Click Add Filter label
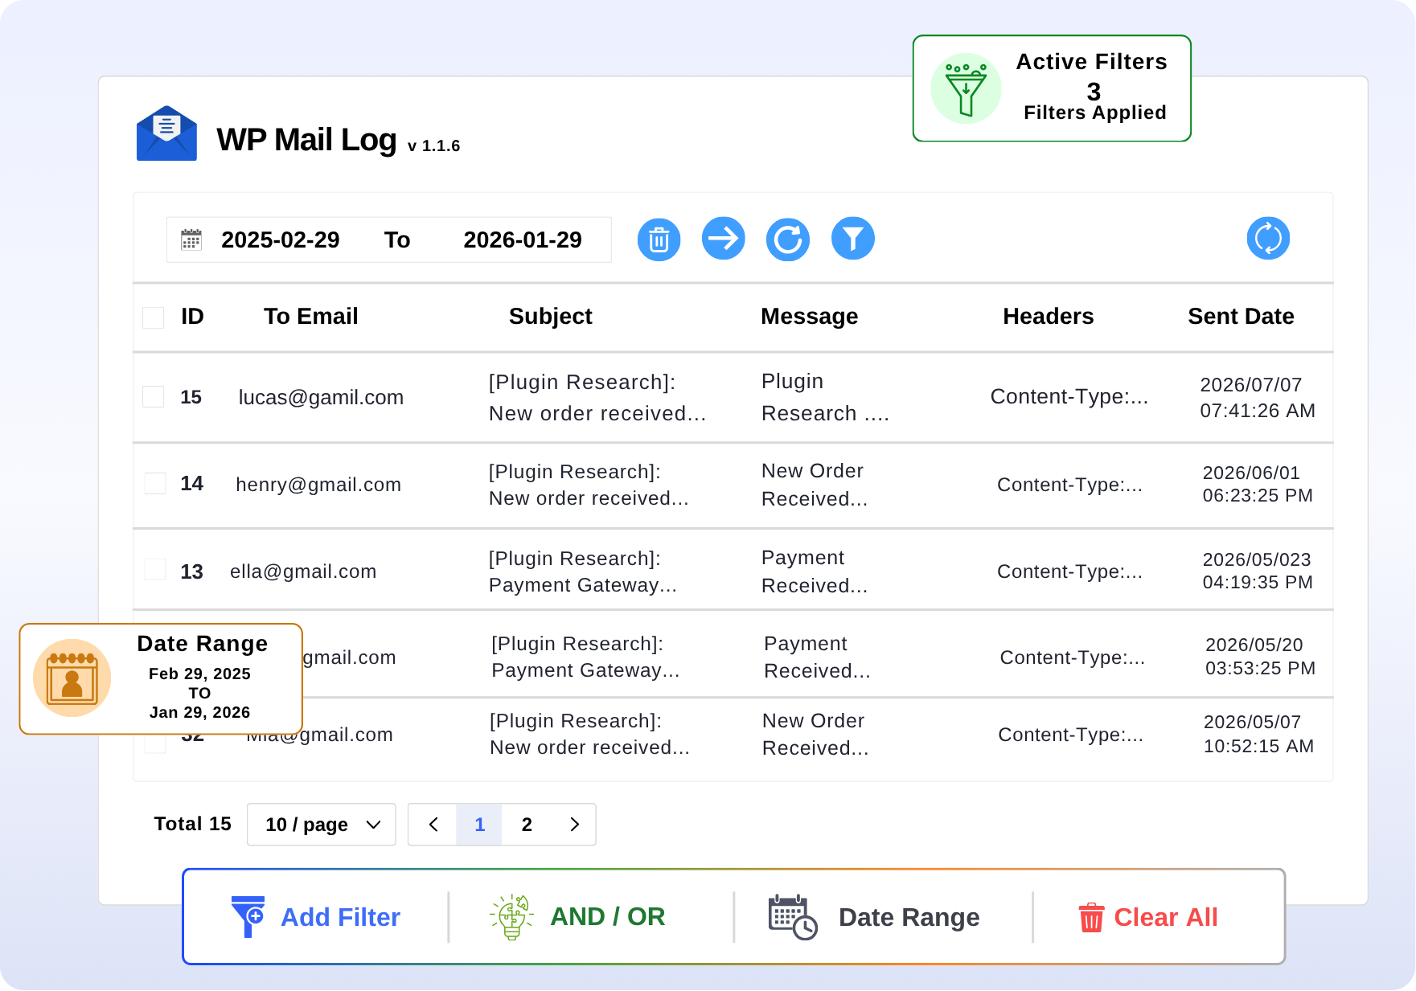 coord(340,917)
